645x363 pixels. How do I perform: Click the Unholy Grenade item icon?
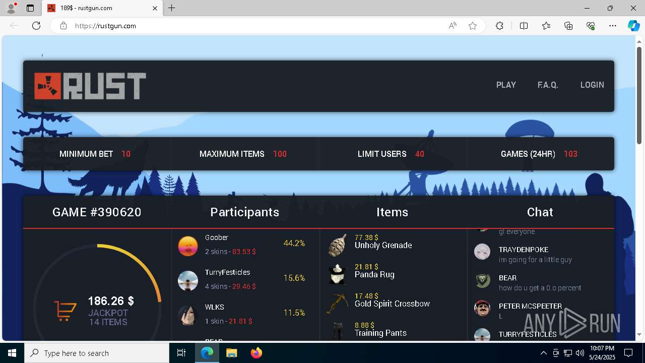pyautogui.click(x=338, y=246)
